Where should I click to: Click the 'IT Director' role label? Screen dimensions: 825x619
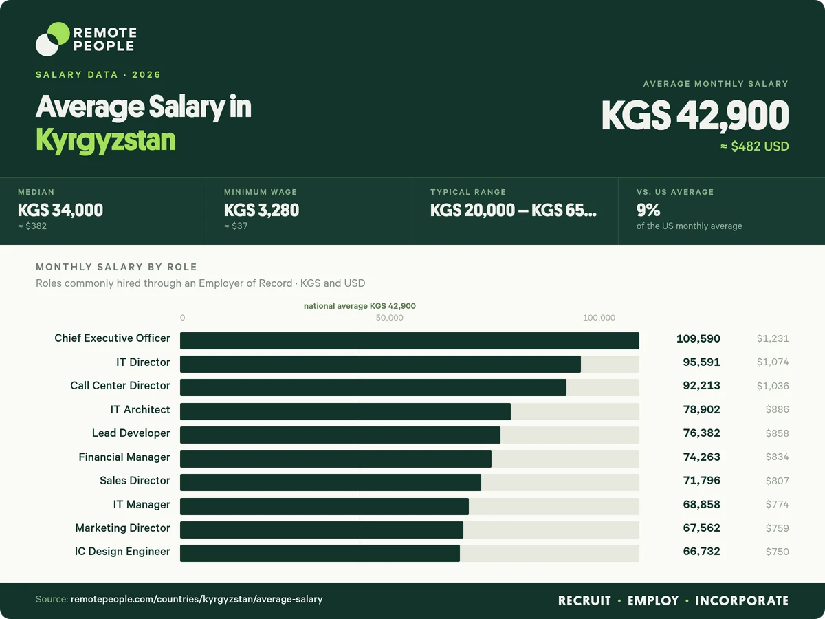click(x=143, y=362)
